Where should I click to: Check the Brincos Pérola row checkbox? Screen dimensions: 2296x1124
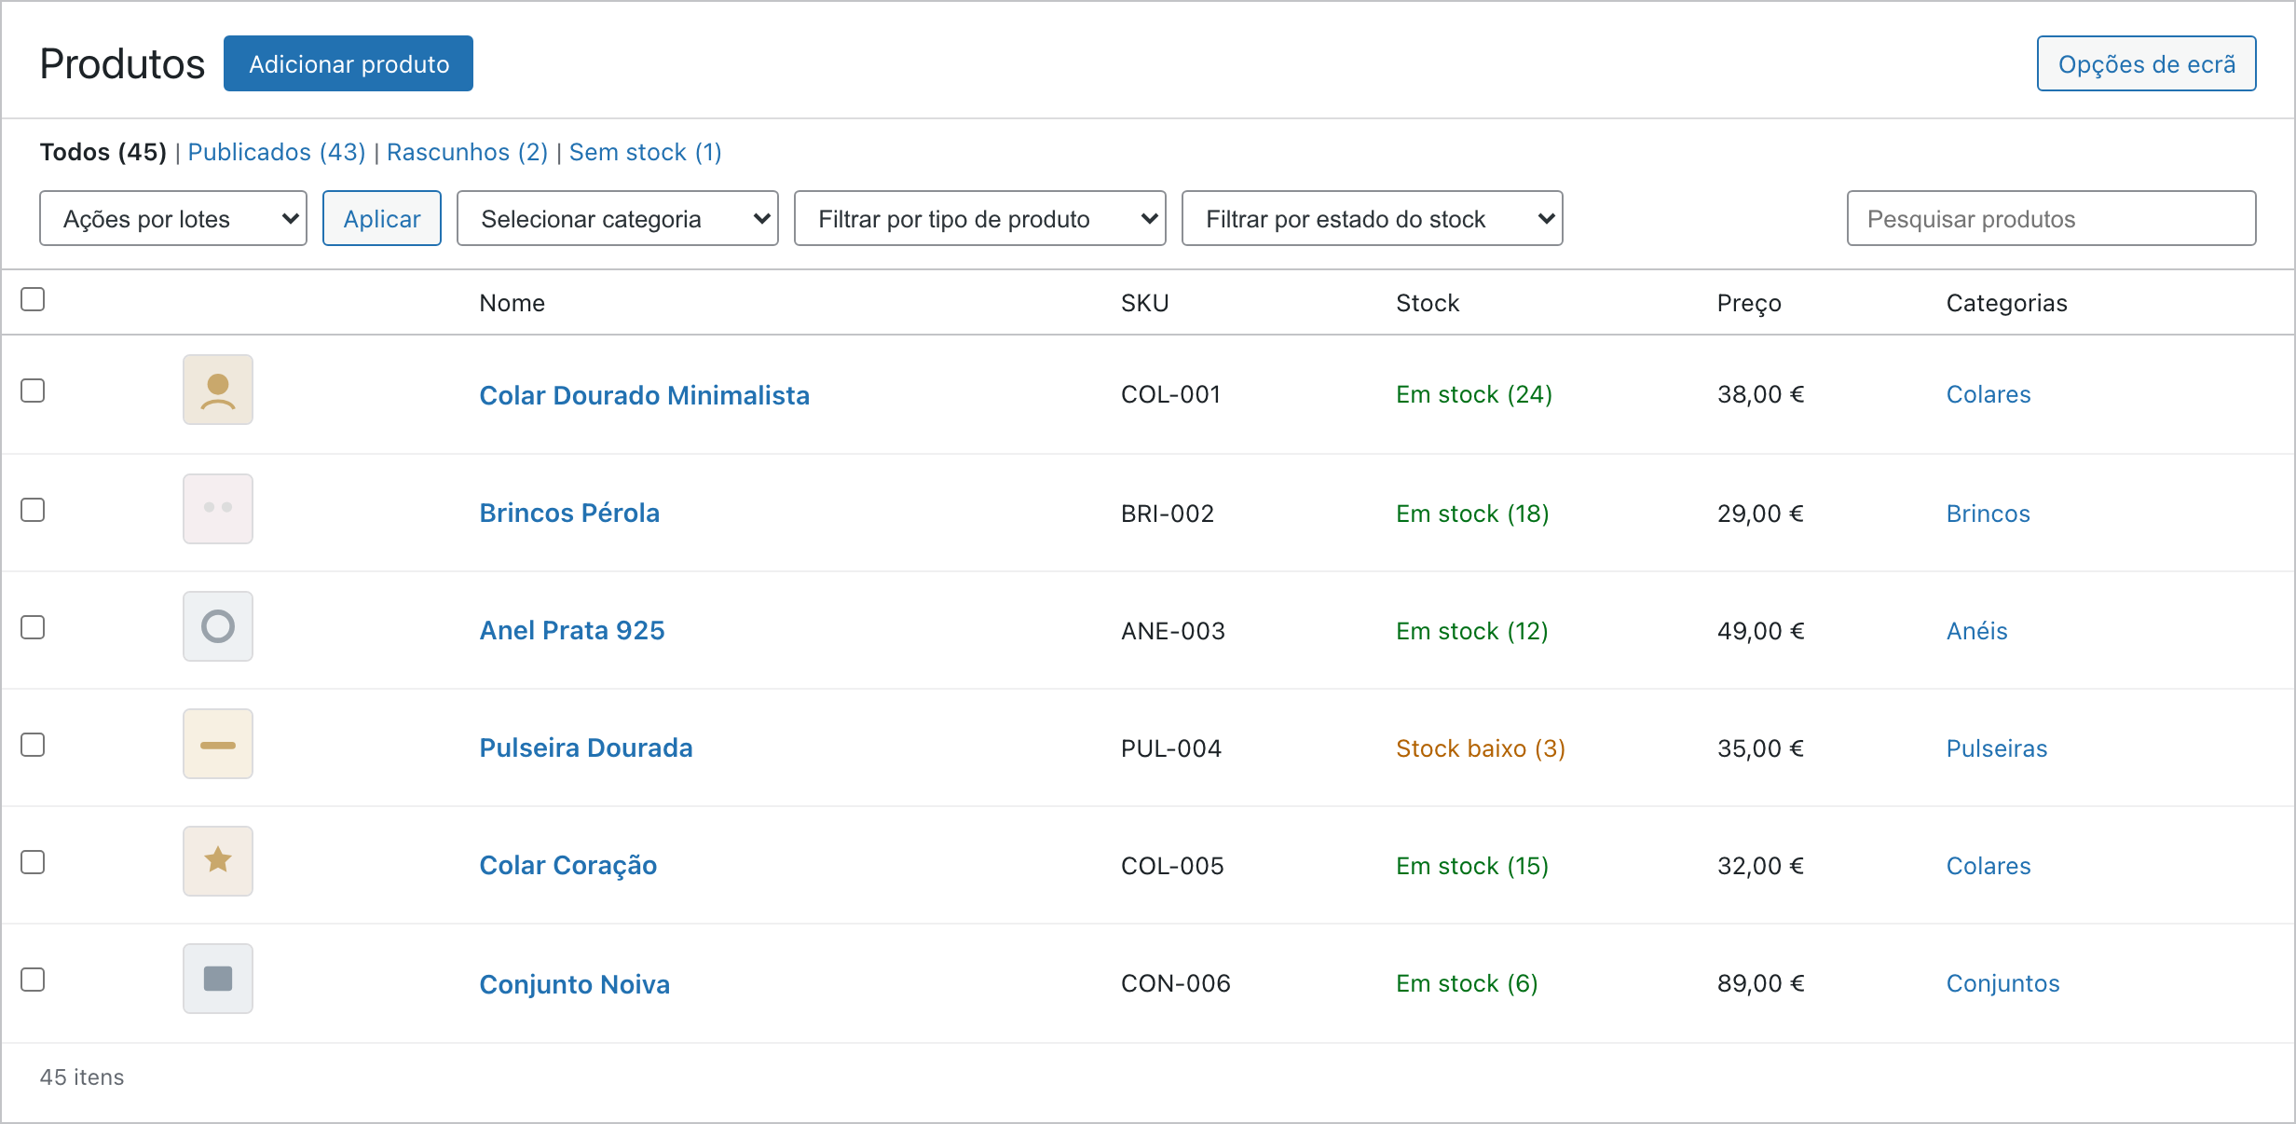click(x=33, y=510)
